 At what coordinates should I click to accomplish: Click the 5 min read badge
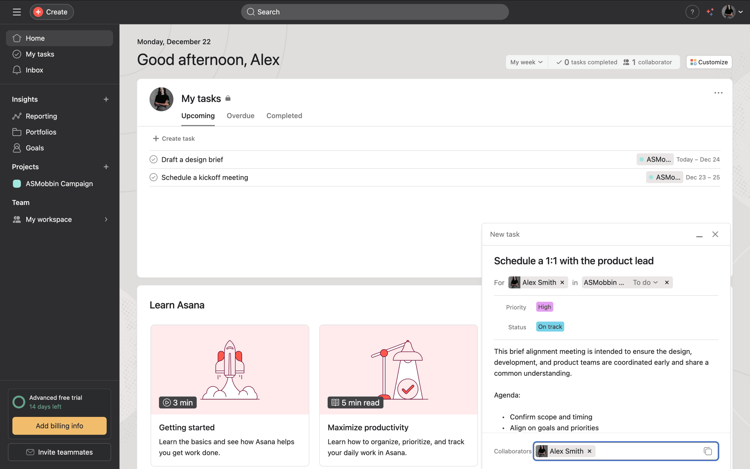[355, 403]
